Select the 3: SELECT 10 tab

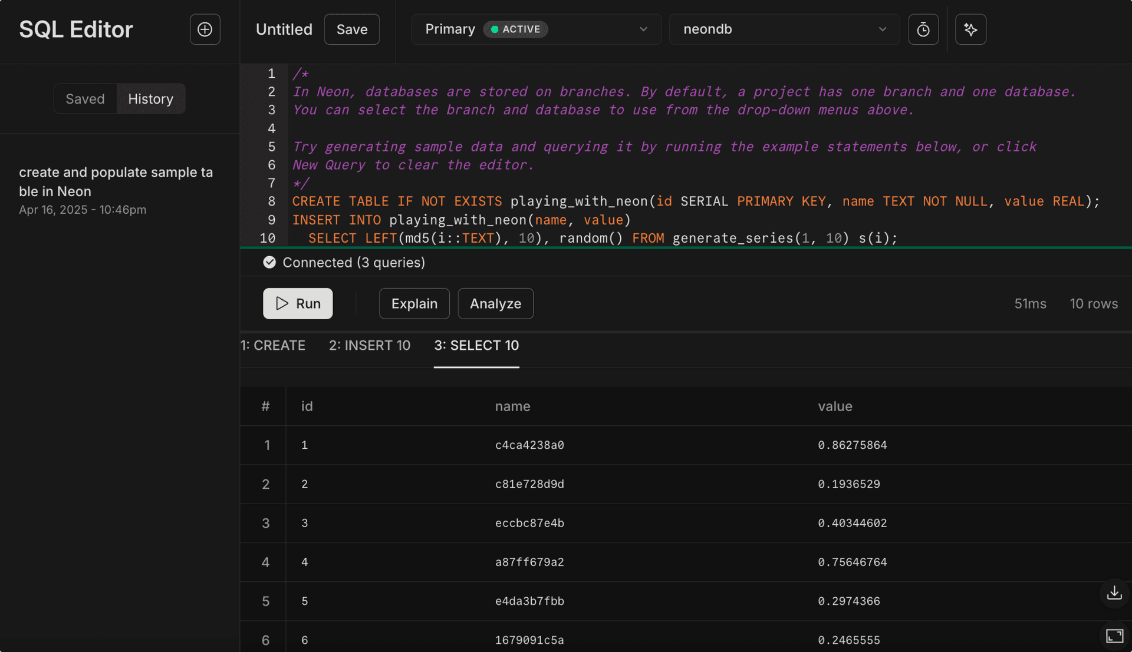coord(476,345)
